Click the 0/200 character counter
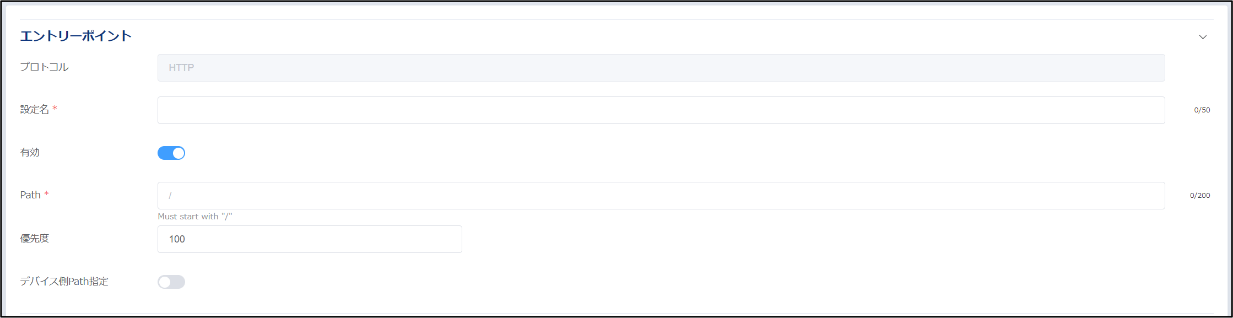The image size is (1233, 318). point(1199,196)
